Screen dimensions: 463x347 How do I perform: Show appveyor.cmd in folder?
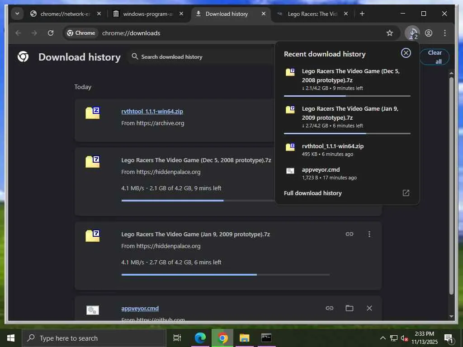350,308
